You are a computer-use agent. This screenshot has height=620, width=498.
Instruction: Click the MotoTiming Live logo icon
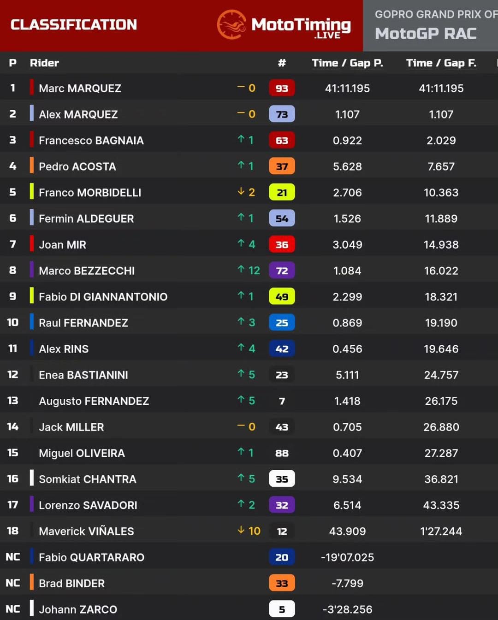point(231,24)
